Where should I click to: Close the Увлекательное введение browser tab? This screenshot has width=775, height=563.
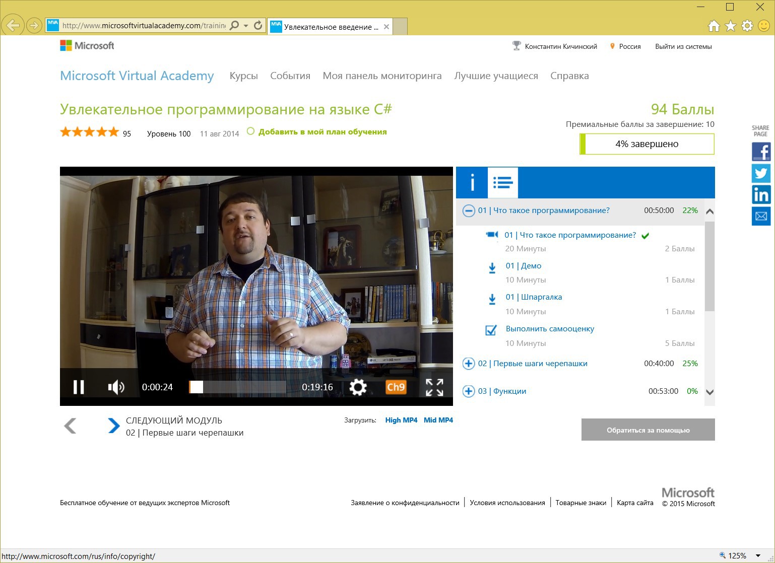(x=386, y=27)
